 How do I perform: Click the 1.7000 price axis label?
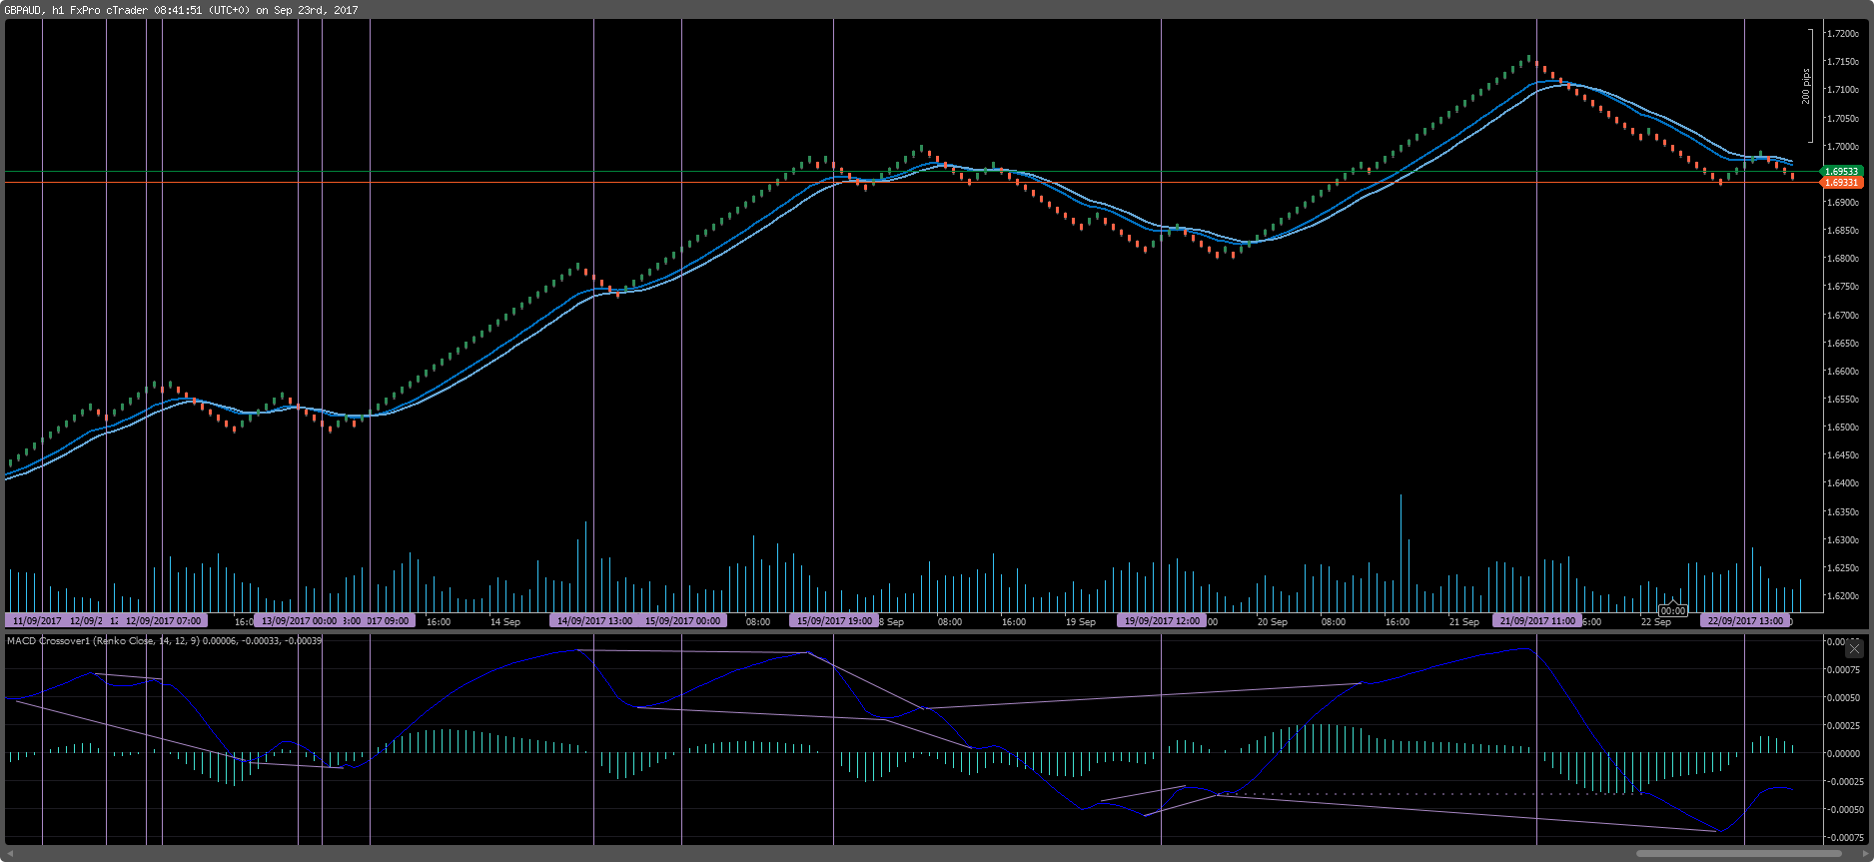[1844, 147]
